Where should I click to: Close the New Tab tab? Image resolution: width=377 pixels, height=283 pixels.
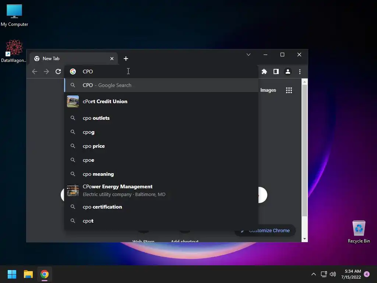(x=112, y=59)
